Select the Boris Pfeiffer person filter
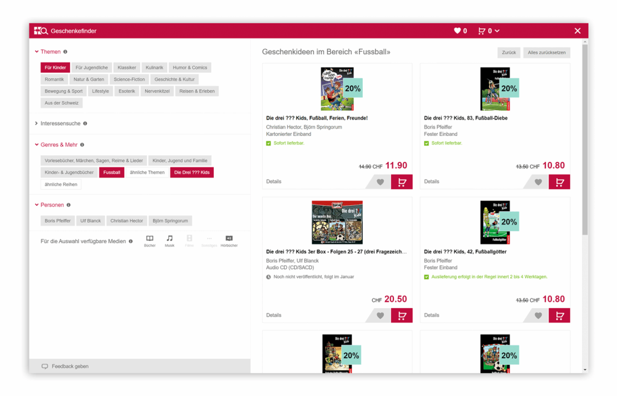 pos(57,220)
